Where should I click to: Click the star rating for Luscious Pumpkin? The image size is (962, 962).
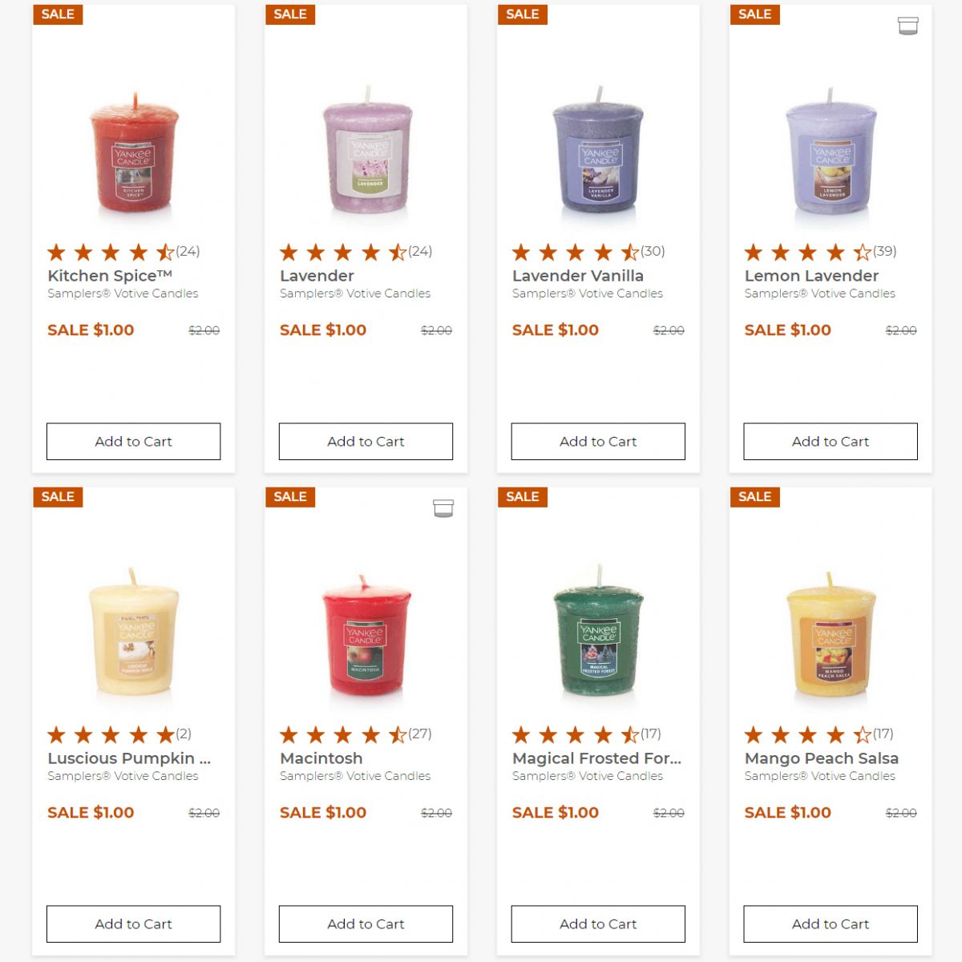click(111, 735)
